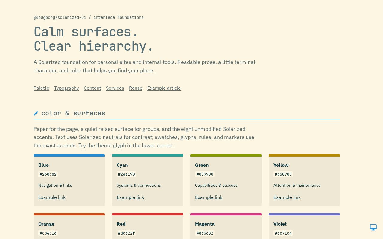Click the green color bar above Green

226,155
